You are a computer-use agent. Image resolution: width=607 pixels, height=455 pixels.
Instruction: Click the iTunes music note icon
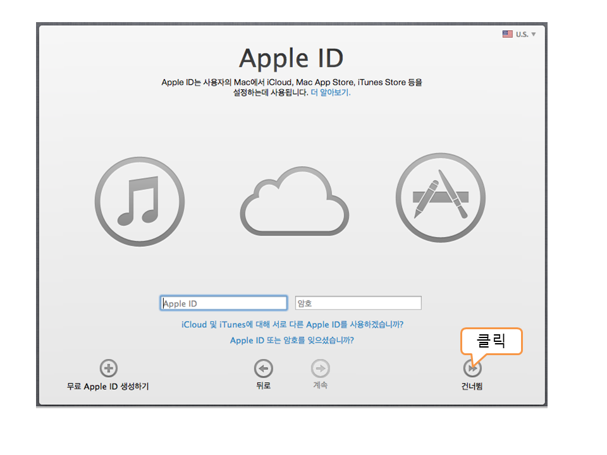[x=139, y=202]
